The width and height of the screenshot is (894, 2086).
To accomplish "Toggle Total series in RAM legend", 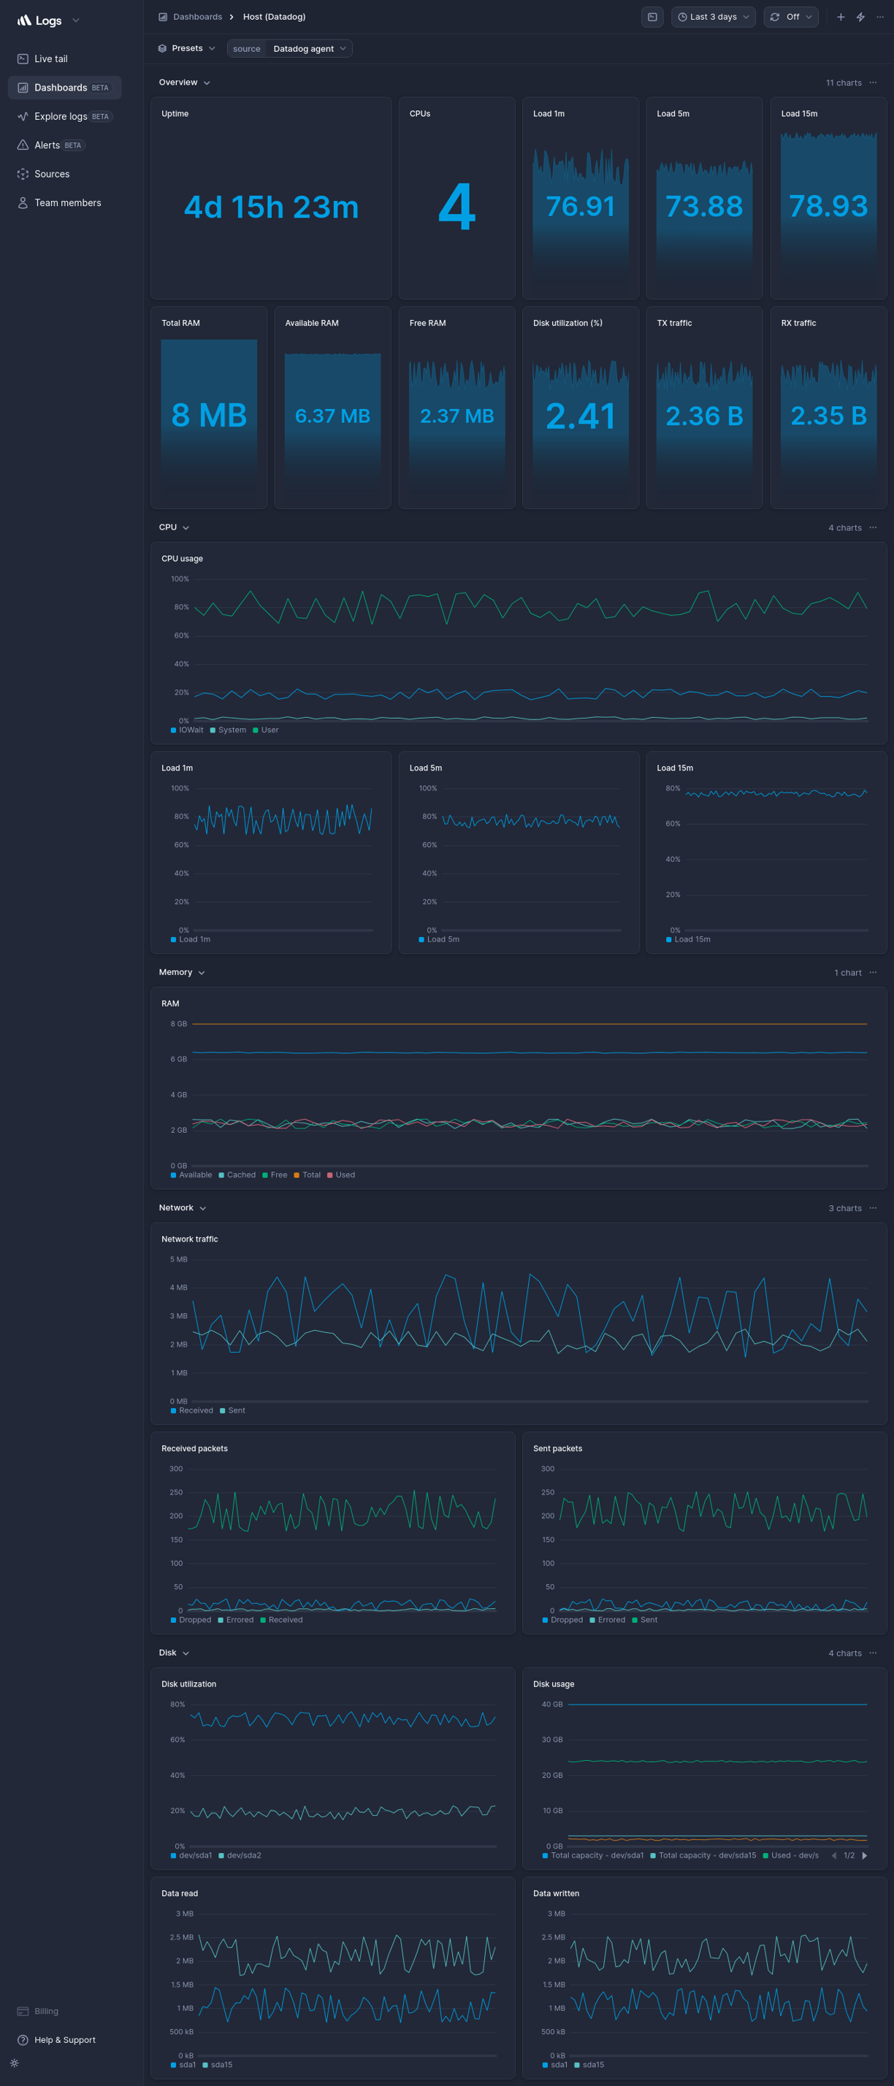I will point(307,1174).
